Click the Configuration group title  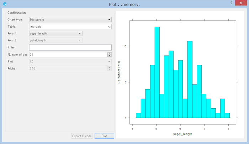16,13
